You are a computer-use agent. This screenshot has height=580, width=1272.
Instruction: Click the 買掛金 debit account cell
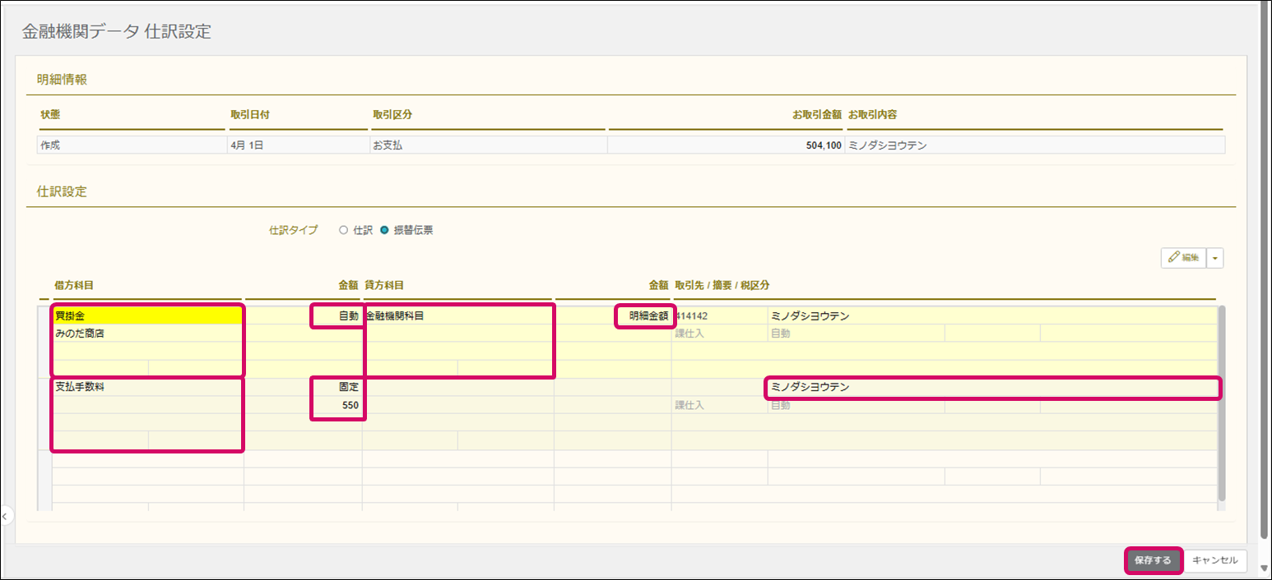(147, 315)
